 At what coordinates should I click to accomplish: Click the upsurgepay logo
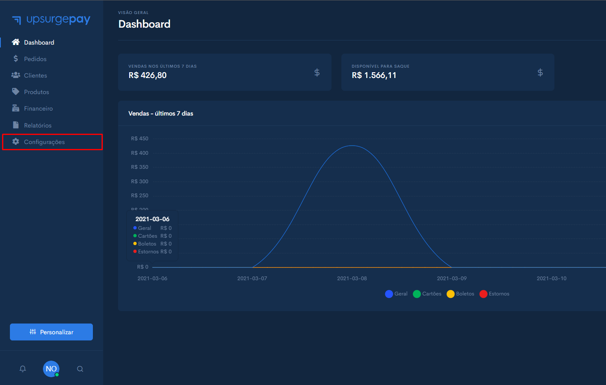coord(51,19)
